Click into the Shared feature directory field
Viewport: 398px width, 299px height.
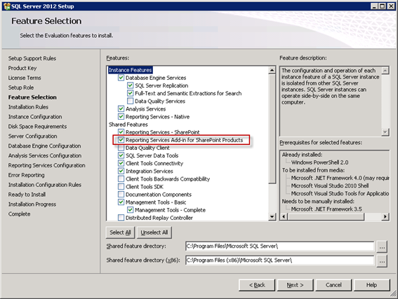[279, 246]
